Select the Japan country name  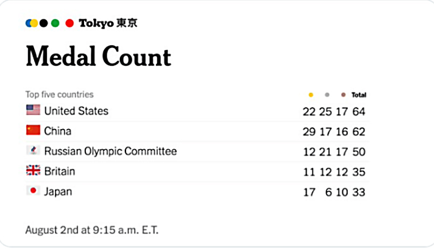pyautogui.click(x=58, y=192)
